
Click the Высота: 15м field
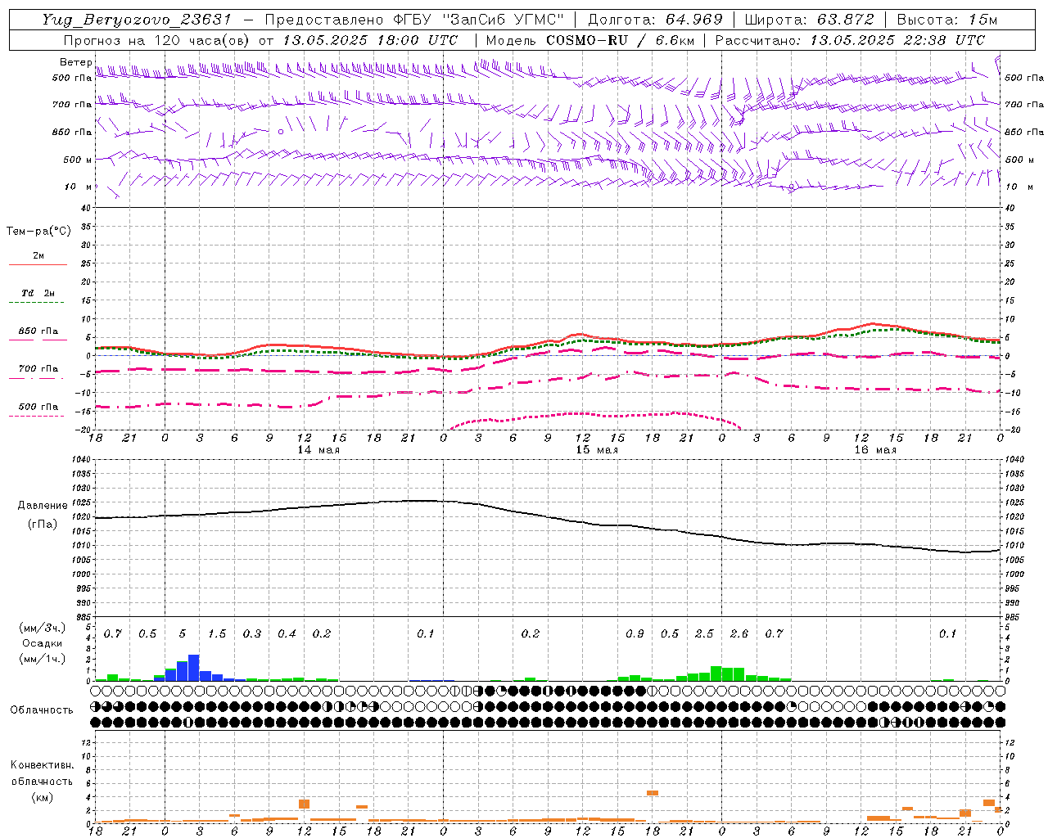point(947,20)
